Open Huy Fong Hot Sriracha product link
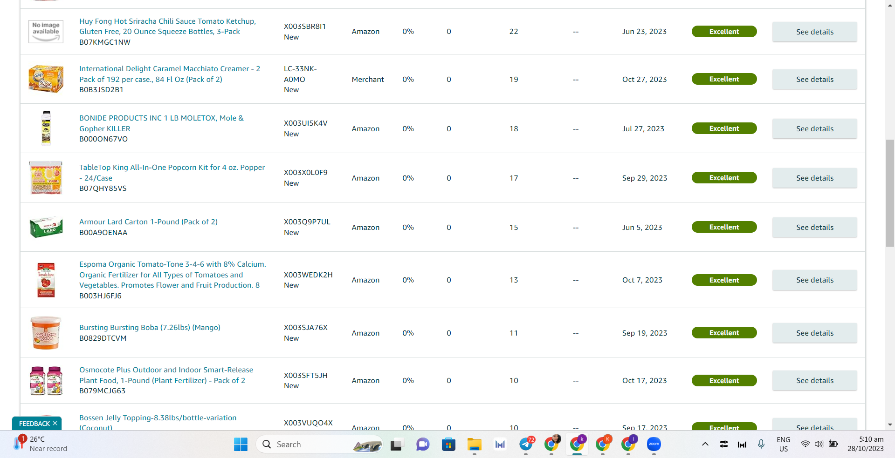895x458 pixels. click(167, 27)
